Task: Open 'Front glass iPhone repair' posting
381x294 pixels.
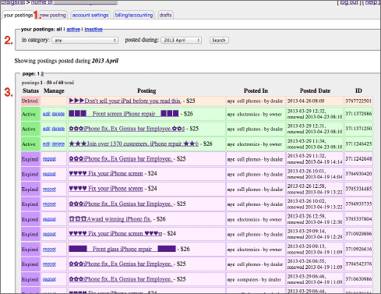Action: click(x=122, y=249)
